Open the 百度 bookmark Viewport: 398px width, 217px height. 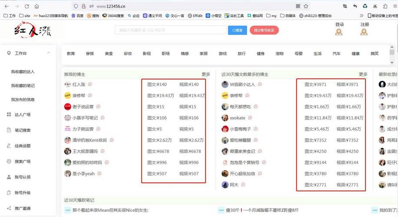coord(77,16)
